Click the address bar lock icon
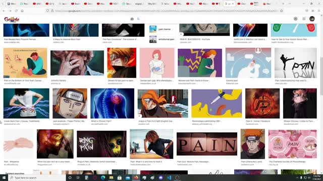 pyautogui.click(x=52, y=11)
